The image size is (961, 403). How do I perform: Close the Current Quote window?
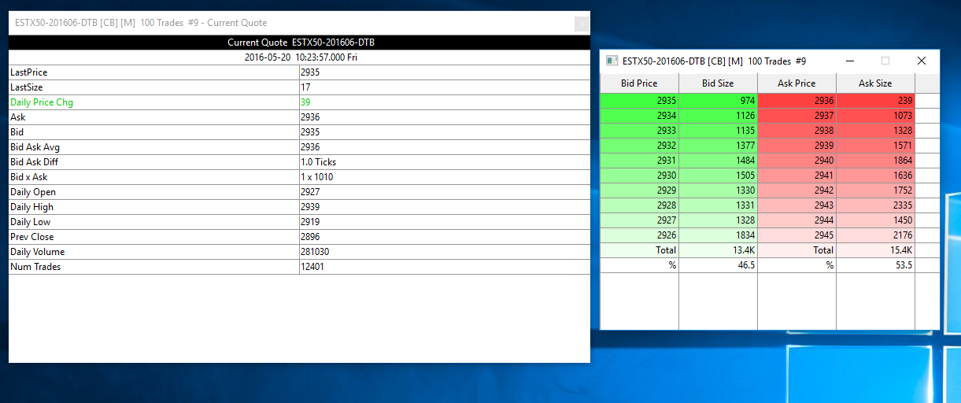click(582, 24)
